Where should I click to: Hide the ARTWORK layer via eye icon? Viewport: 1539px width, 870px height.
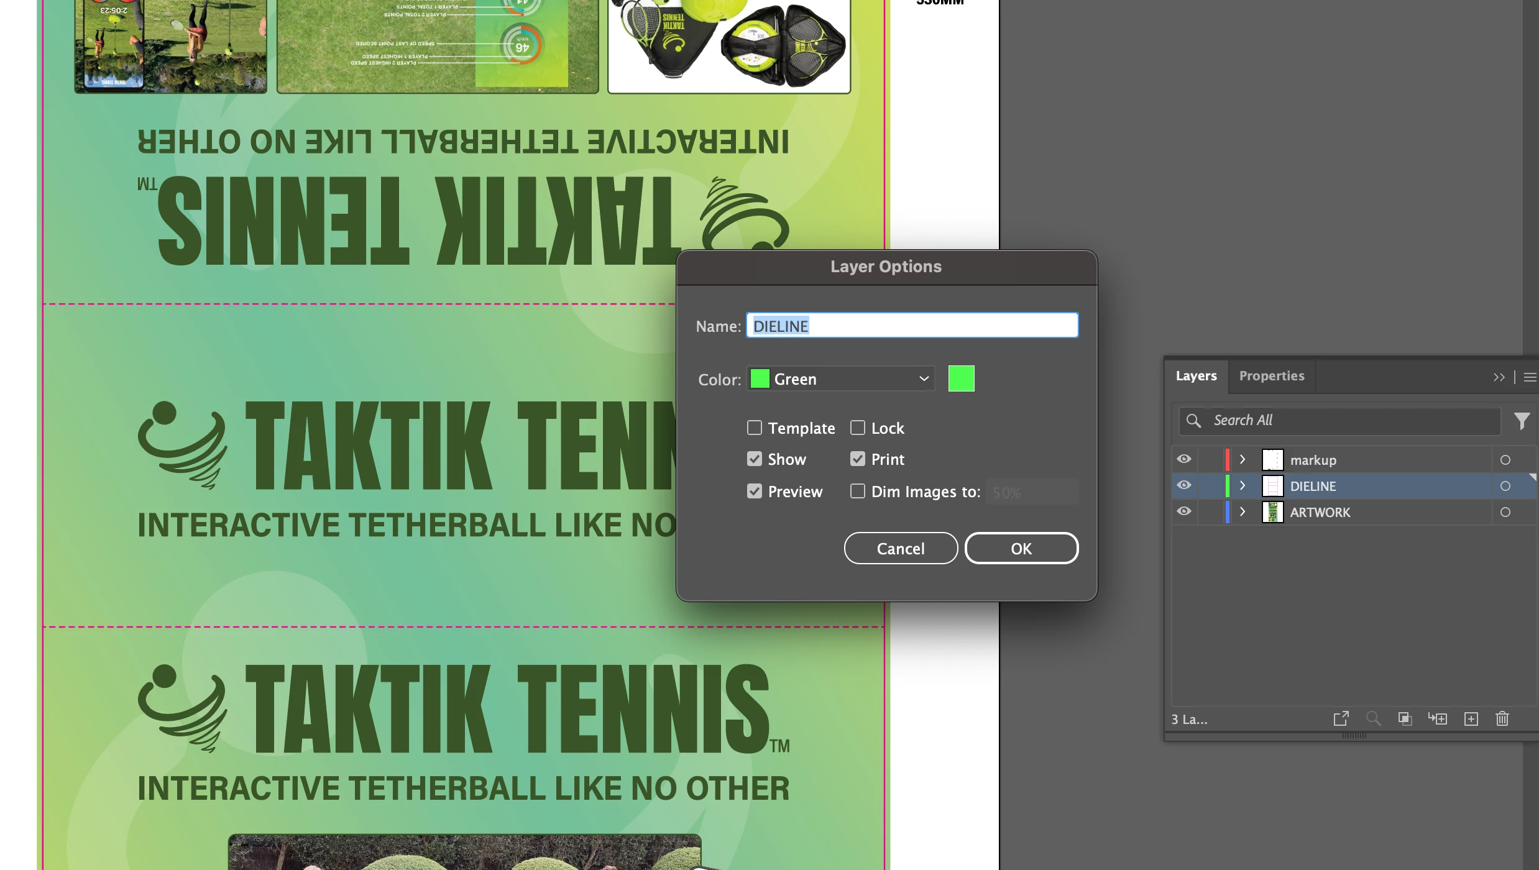coord(1183,511)
